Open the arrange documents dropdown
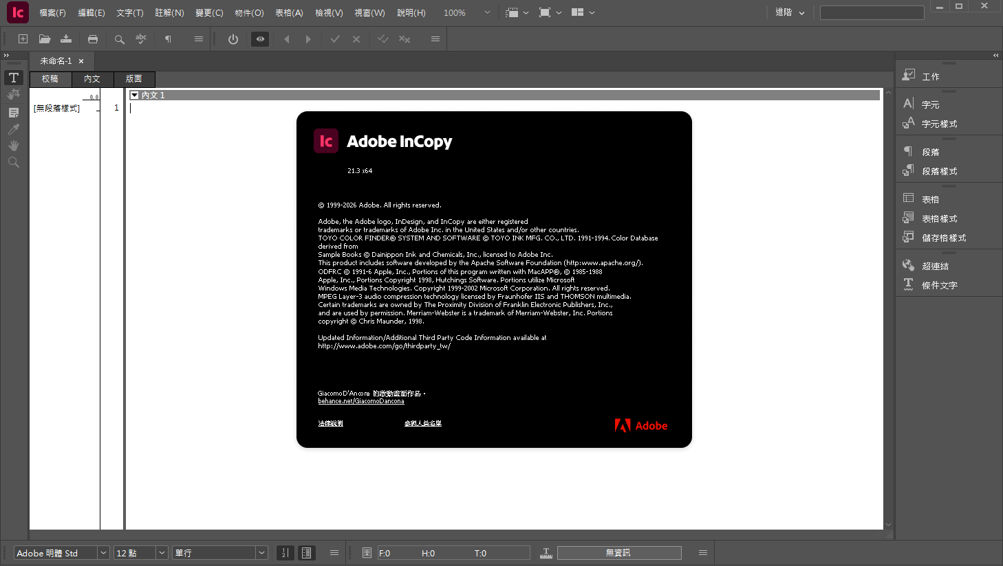The height and width of the screenshot is (566, 1003). coord(583,12)
